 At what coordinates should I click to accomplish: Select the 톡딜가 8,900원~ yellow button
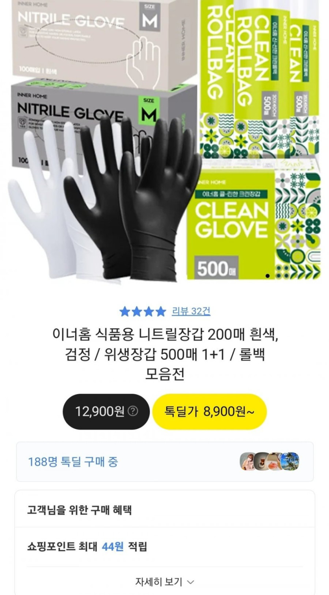click(x=210, y=411)
